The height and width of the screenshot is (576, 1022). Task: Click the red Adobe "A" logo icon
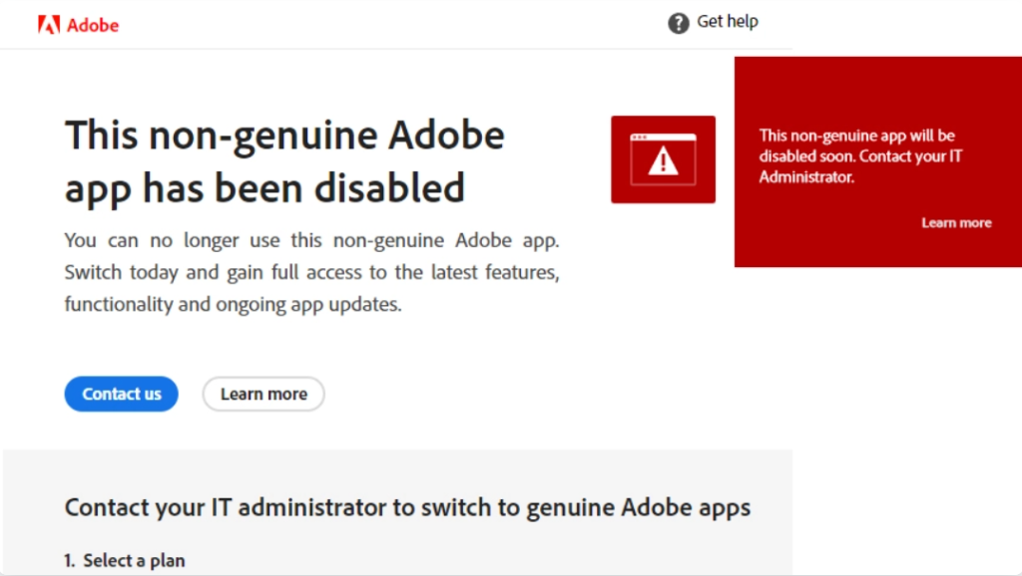click(49, 25)
